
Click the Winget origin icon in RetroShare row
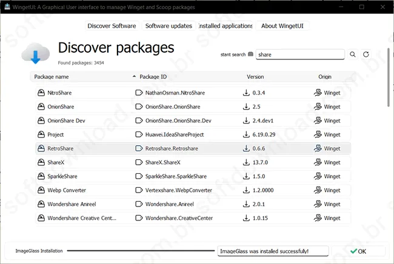318,148
